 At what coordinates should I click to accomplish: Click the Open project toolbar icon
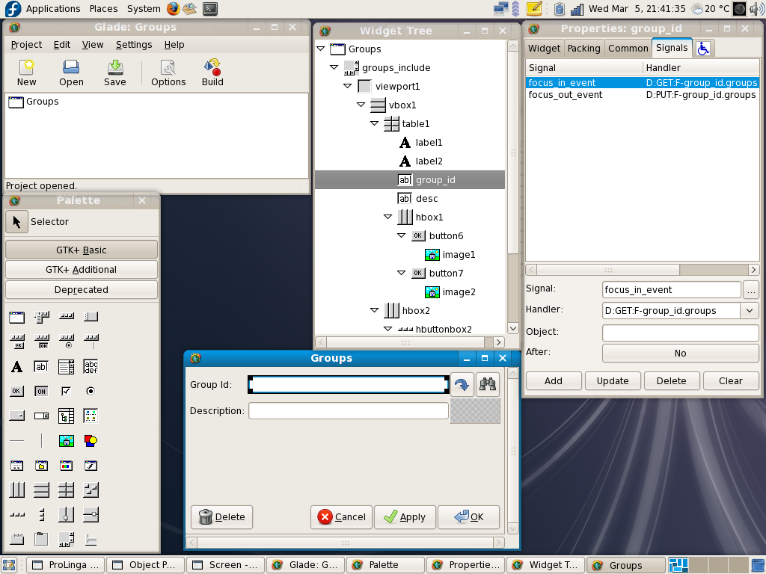71,72
